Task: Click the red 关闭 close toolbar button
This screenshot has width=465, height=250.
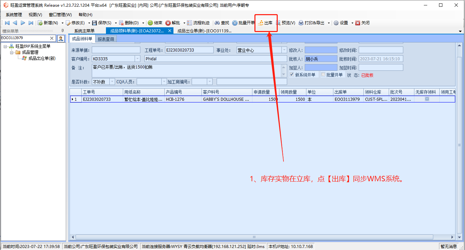Action: (362, 23)
